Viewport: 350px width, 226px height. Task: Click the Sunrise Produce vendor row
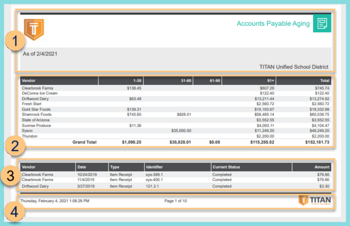[176, 125]
